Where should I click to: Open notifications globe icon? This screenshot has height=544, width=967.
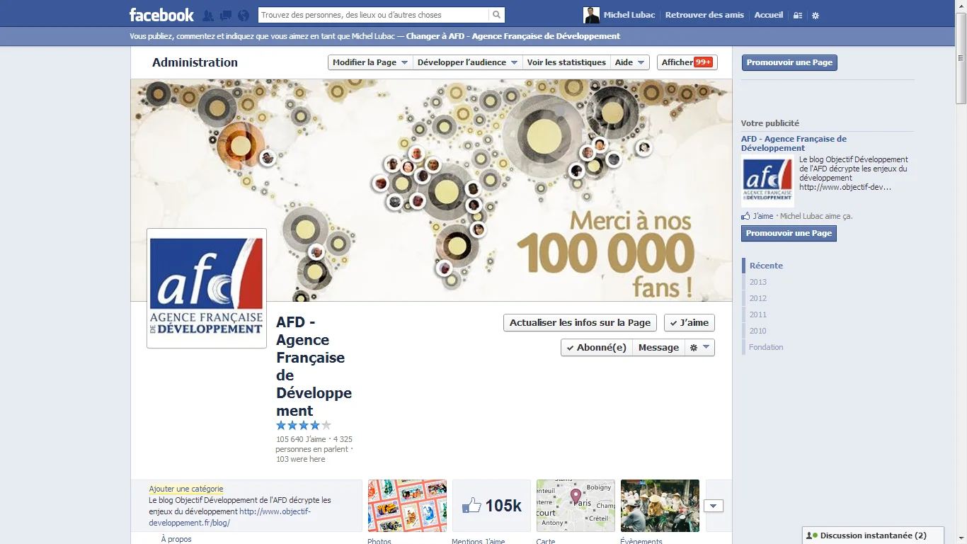click(x=244, y=15)
